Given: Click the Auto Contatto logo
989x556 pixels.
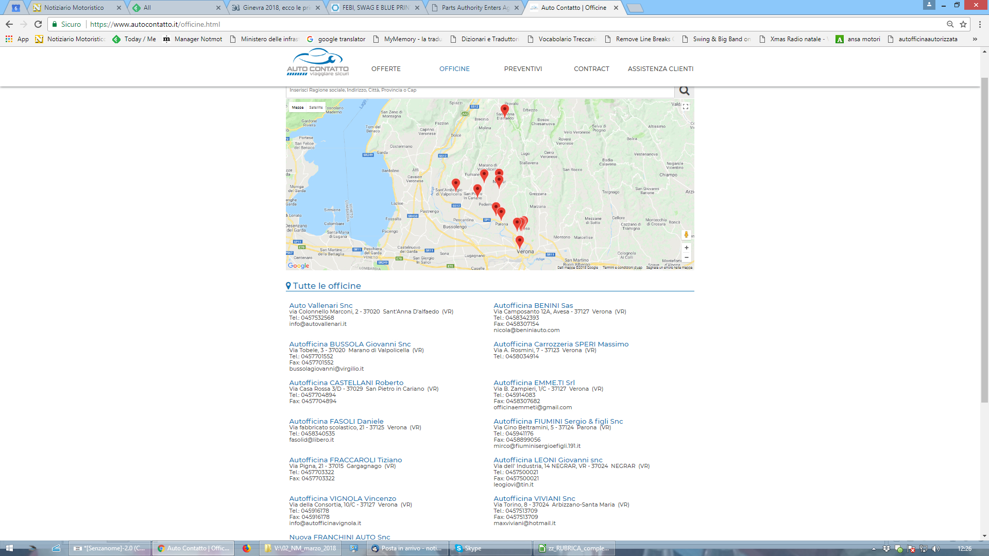Looking at the screenshot, I should (318, 62).
